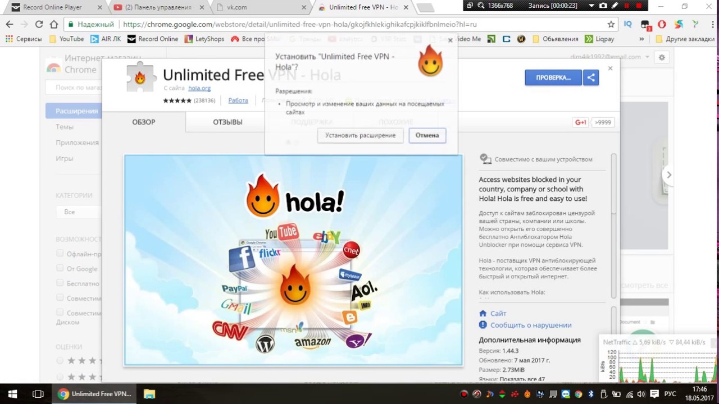Click the share icon next to ПРОВЕРКА

click(591, 77)
